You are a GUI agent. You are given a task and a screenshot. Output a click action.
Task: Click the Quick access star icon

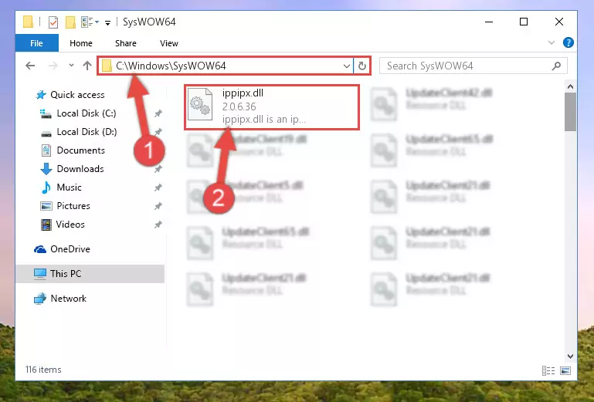pos(41,95)
